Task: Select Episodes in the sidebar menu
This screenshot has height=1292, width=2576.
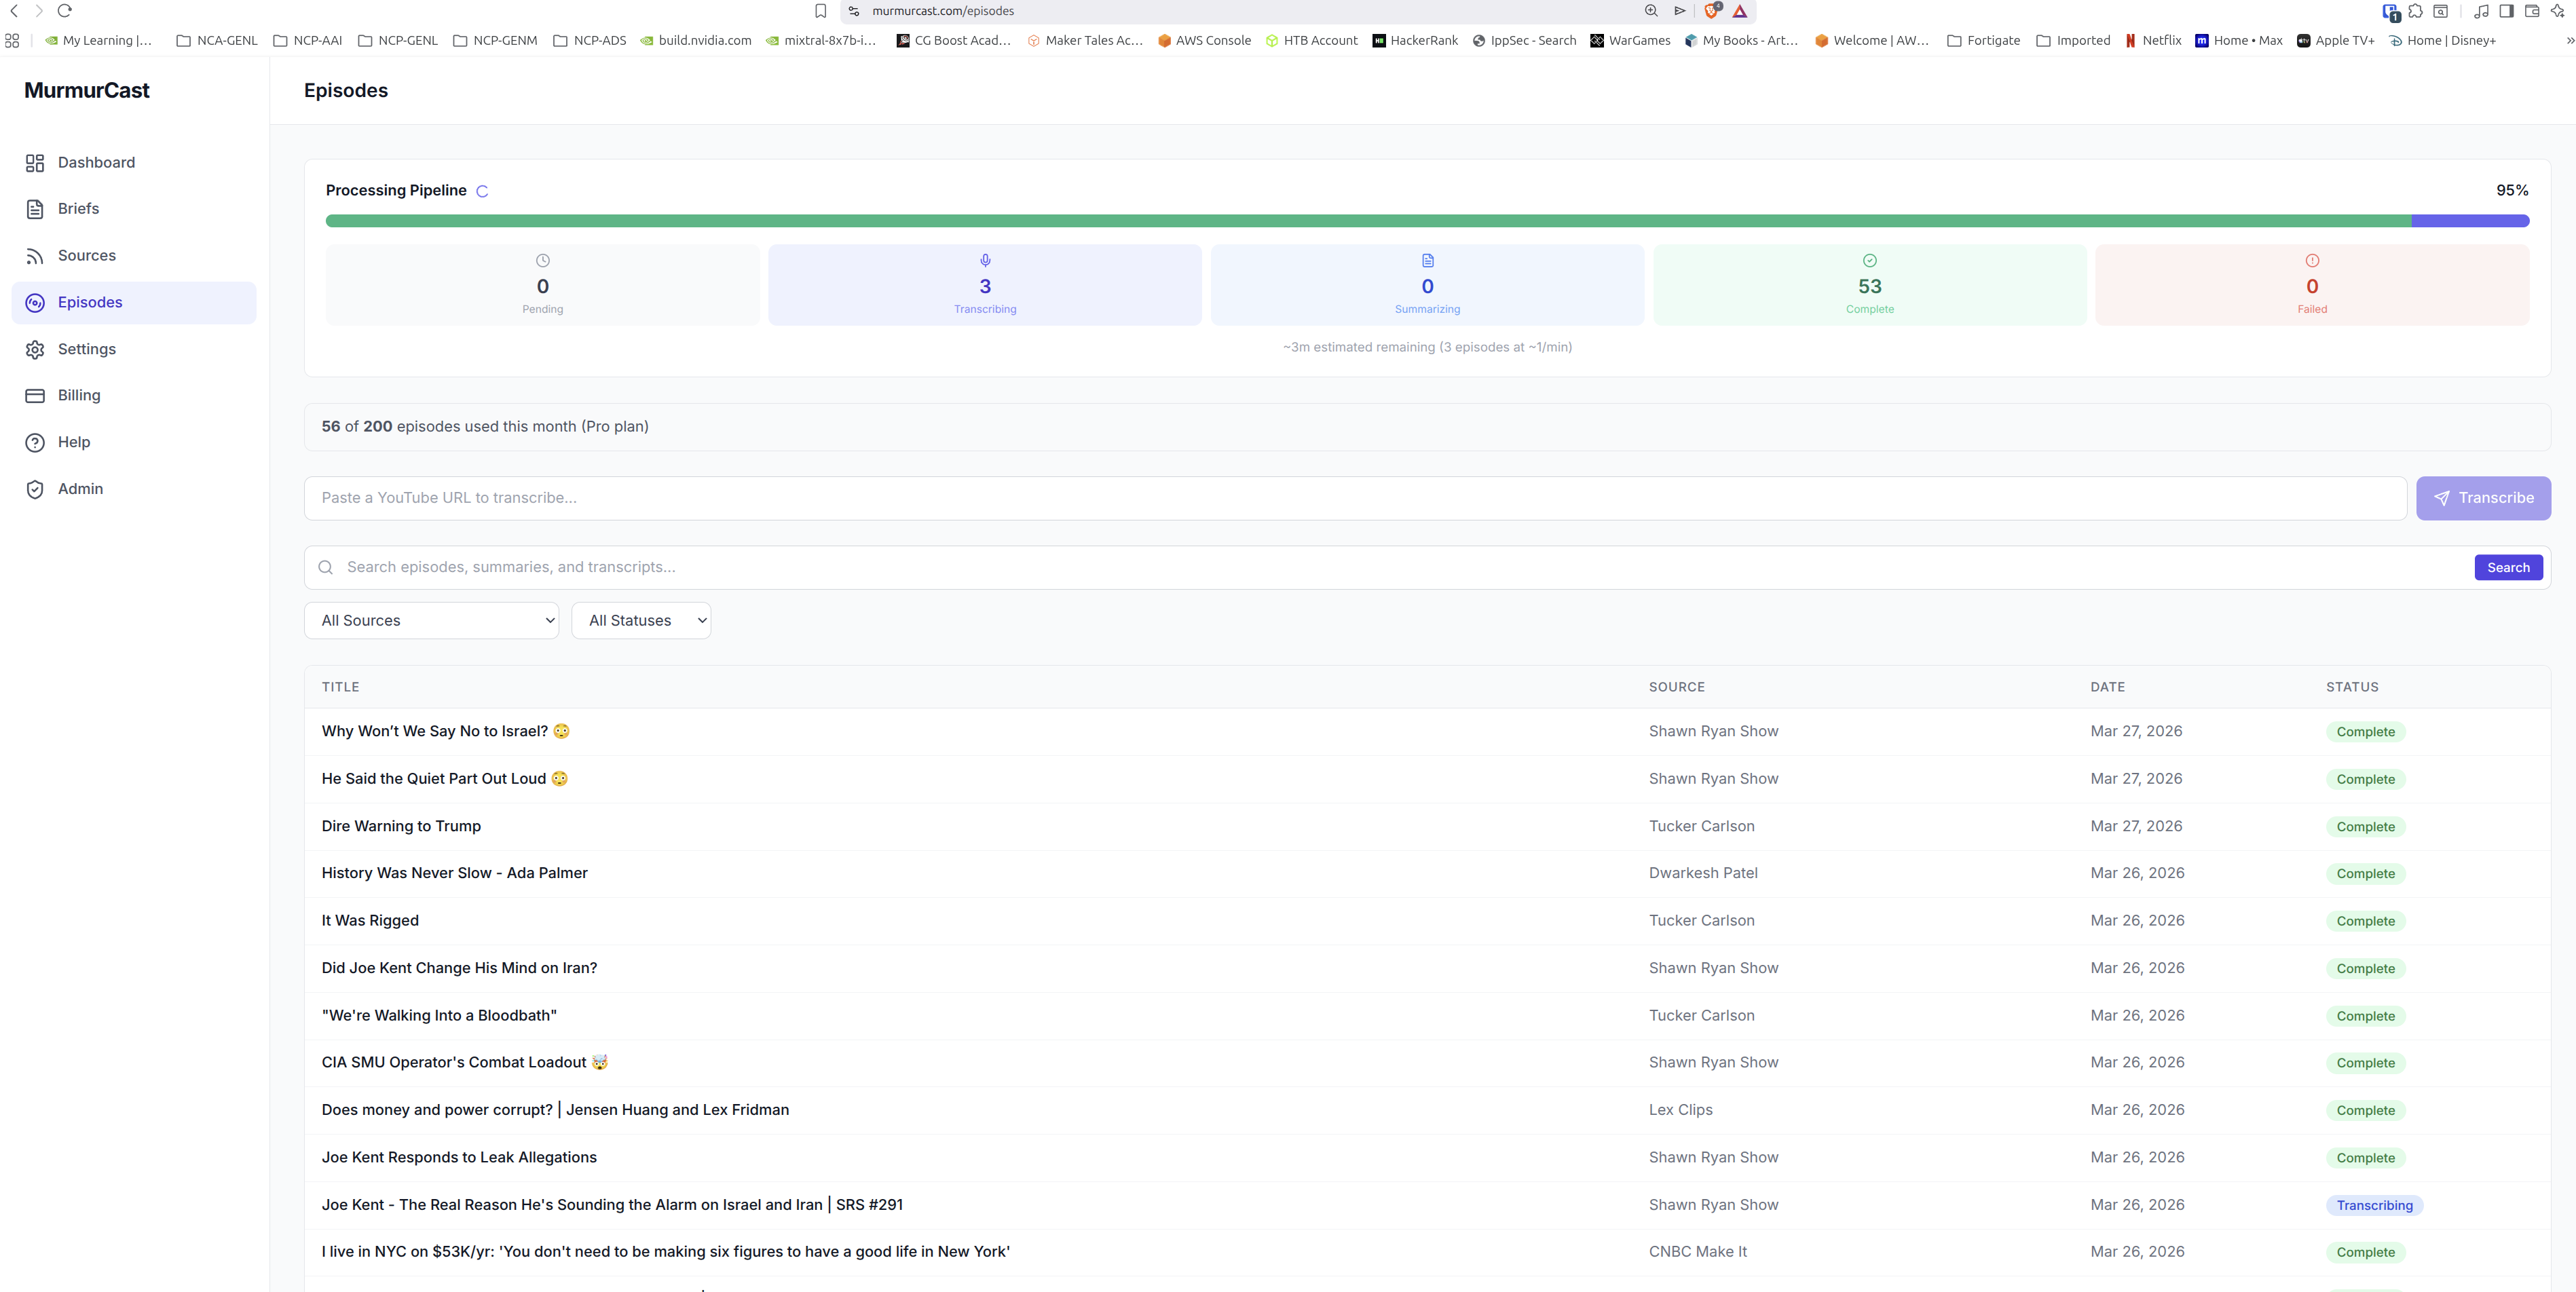Action: 90,302
